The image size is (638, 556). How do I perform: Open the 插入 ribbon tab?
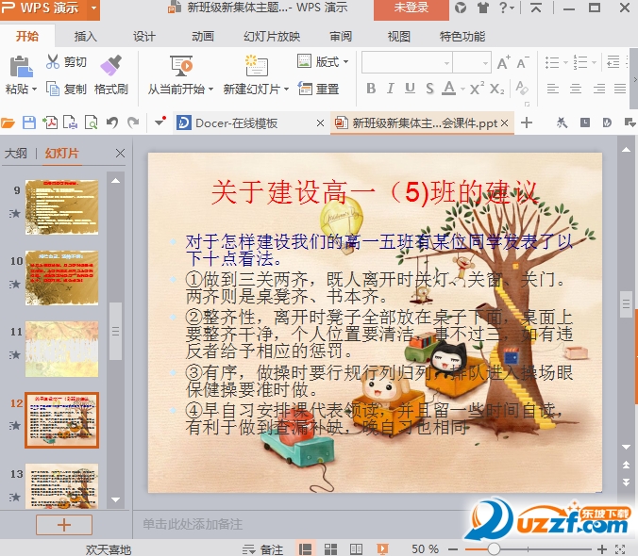[x=86, y=37]
